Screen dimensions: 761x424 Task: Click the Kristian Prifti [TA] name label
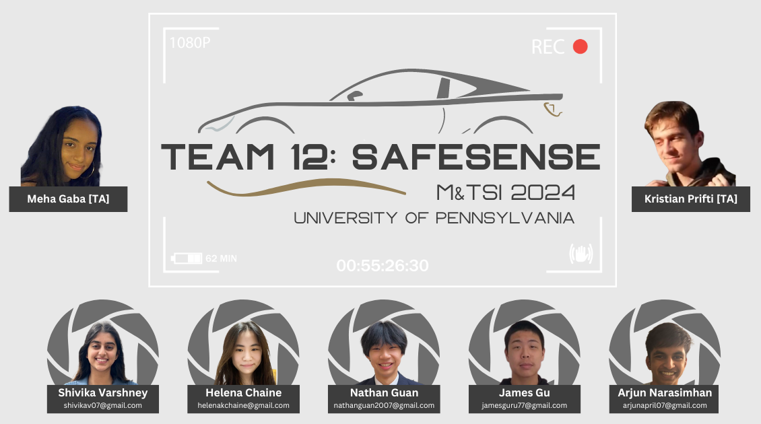point(691,199)
